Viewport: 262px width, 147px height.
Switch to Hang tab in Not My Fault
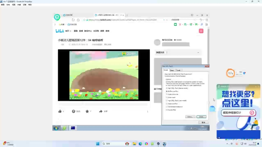pos(172,70)
